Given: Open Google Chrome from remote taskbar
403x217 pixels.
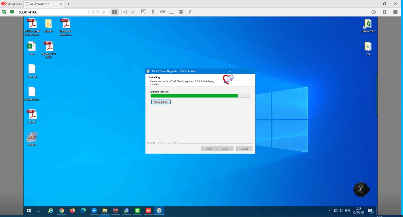Looking at the screenshot, I should (x=62, y=211).
